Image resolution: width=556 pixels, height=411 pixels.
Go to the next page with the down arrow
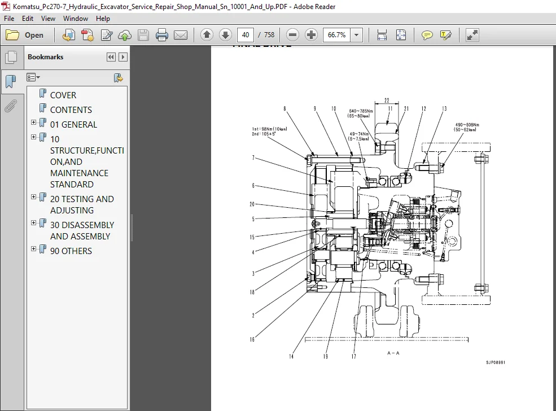click(225, 35)
